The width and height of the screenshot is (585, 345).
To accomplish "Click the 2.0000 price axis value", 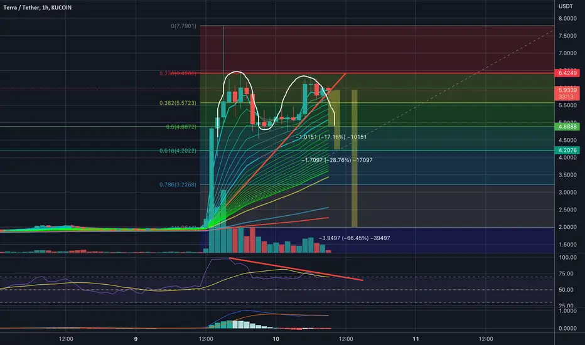I will coord(567,227).
